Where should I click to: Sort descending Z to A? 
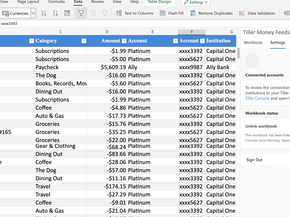click(55, 13)
